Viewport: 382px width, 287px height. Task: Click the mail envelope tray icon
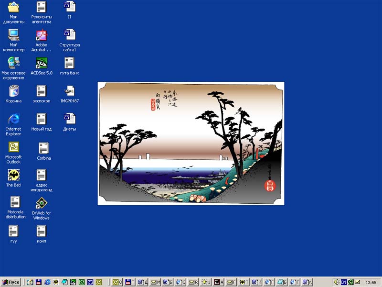coord(357,282)
